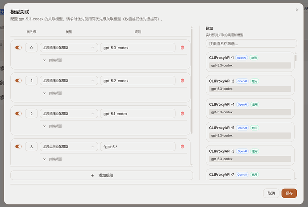The height and width of the screenshot is (207, 308).
Task: Click 启用 badge on CLIProxyAPI-1
Action: pyautogui.click(x=254, y=58)
